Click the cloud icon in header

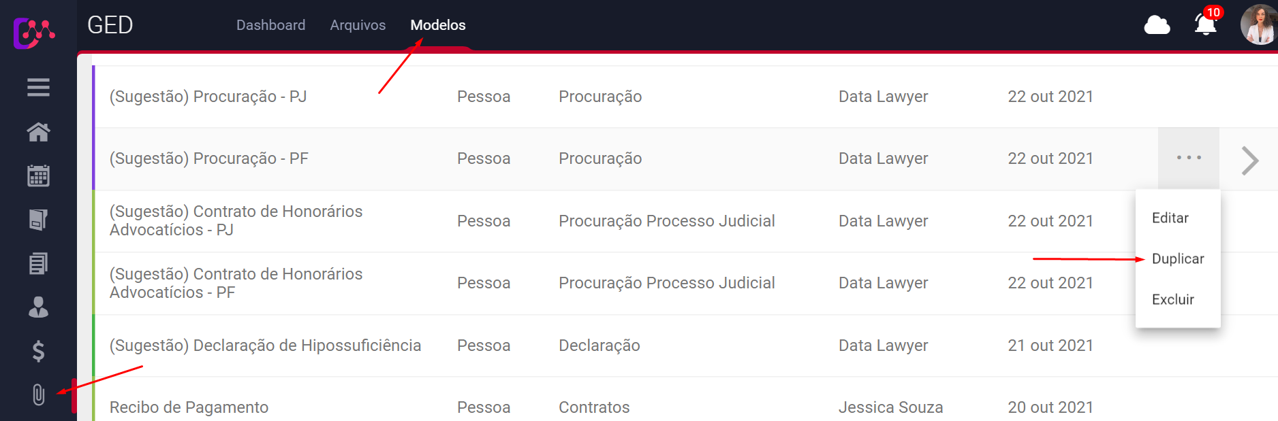click(x=1157, y=26)
